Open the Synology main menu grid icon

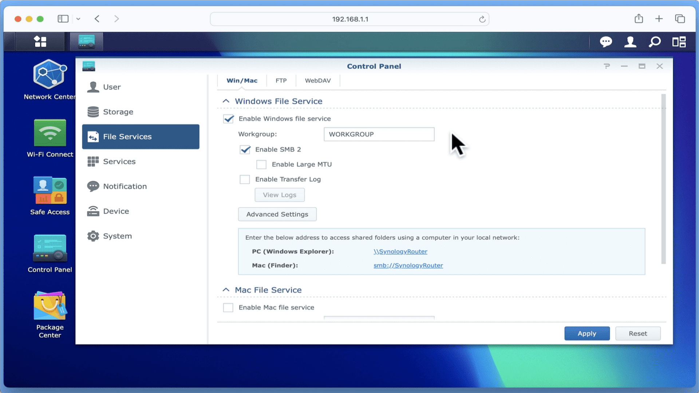tap(40, 41)
